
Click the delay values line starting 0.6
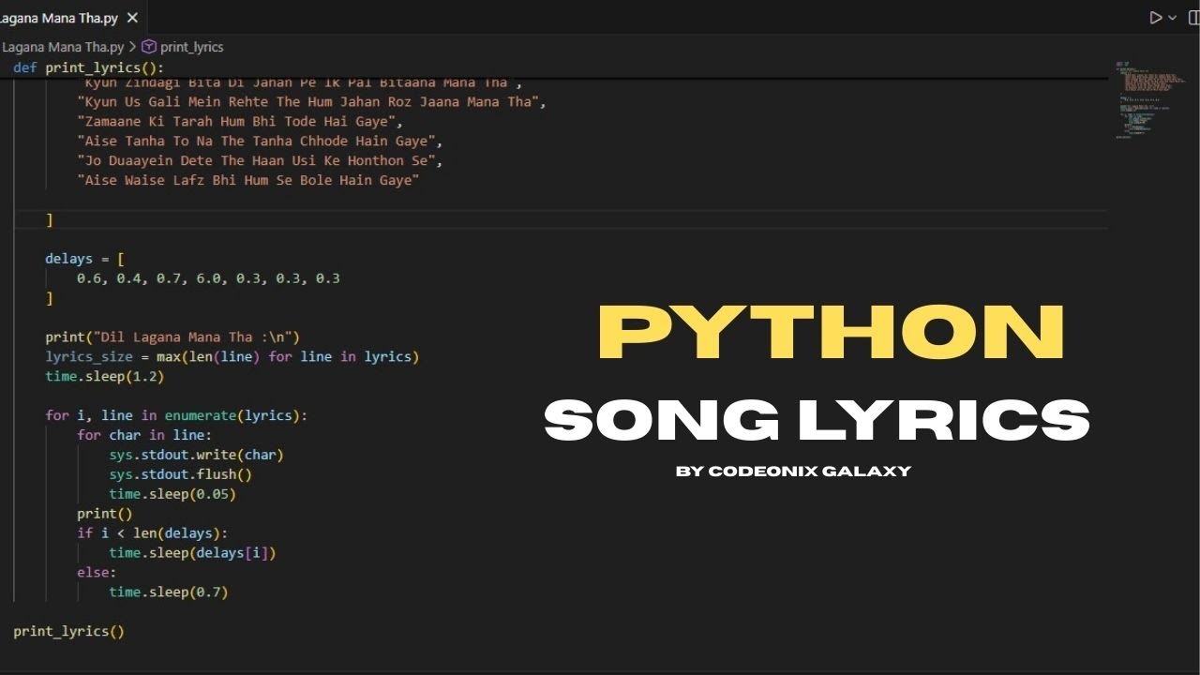pyautogui.click(x=208, y=278)
